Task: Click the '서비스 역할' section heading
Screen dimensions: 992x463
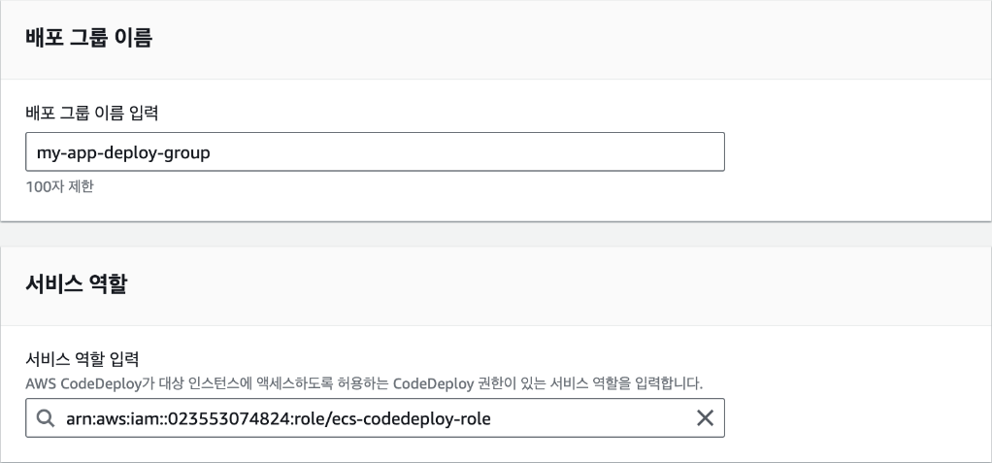Action: 76,284
